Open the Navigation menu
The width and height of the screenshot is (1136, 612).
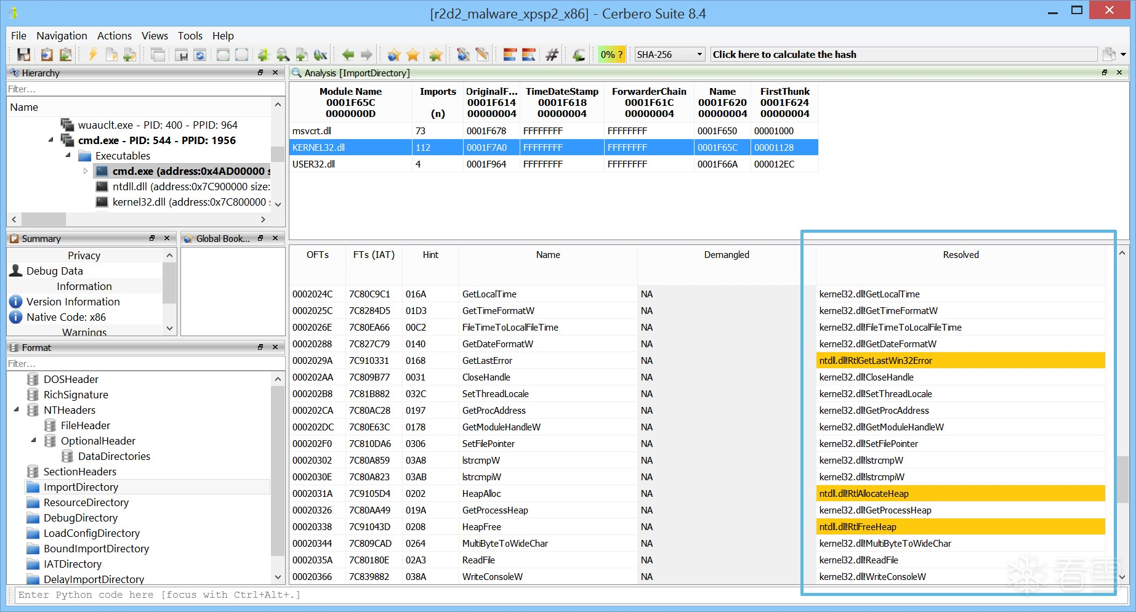coord(62,36)
